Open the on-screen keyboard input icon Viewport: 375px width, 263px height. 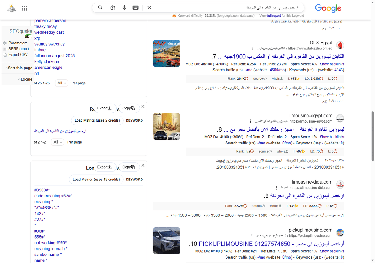(x=135, y=8)
